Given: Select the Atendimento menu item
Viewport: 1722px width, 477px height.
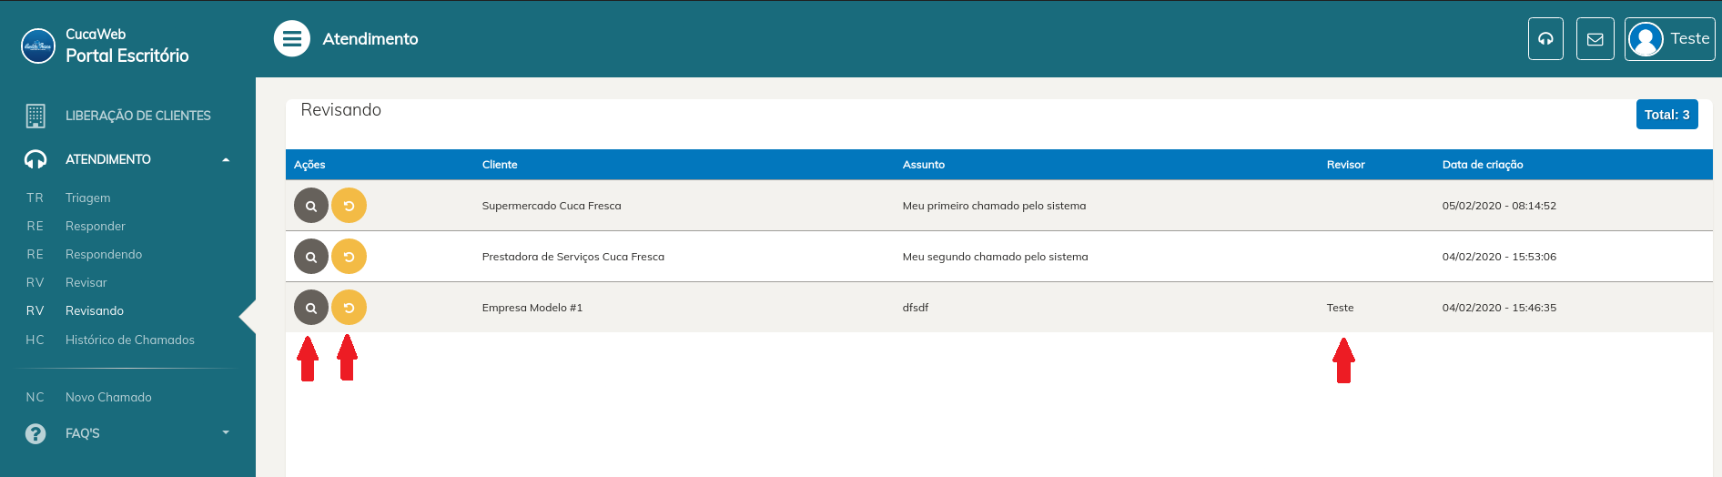Looking at the screenshot, I should point(108,159).
